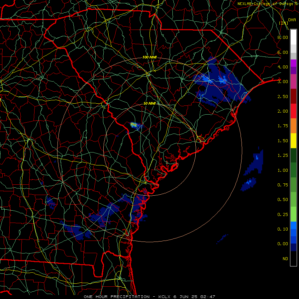Click the 4.00 legend value
Screen dimensions: 299x299
click(283, 67)
